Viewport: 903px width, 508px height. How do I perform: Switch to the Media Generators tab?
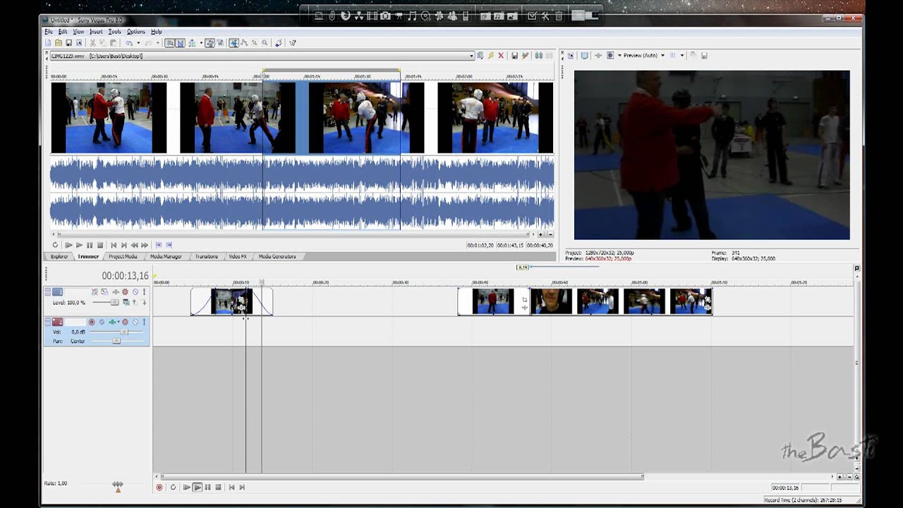point(277,256)
